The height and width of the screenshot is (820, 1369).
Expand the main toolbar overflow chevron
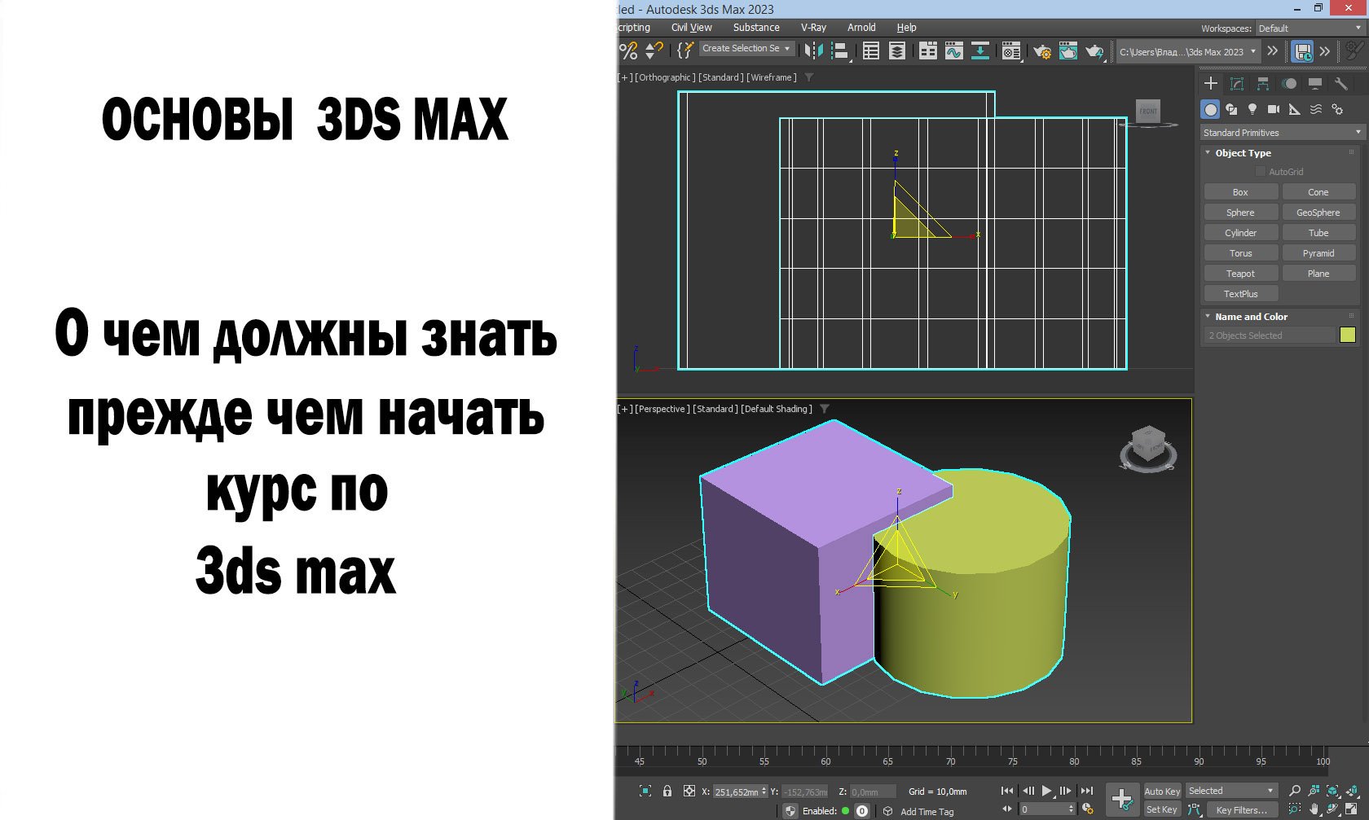(x=1273, y=51)
